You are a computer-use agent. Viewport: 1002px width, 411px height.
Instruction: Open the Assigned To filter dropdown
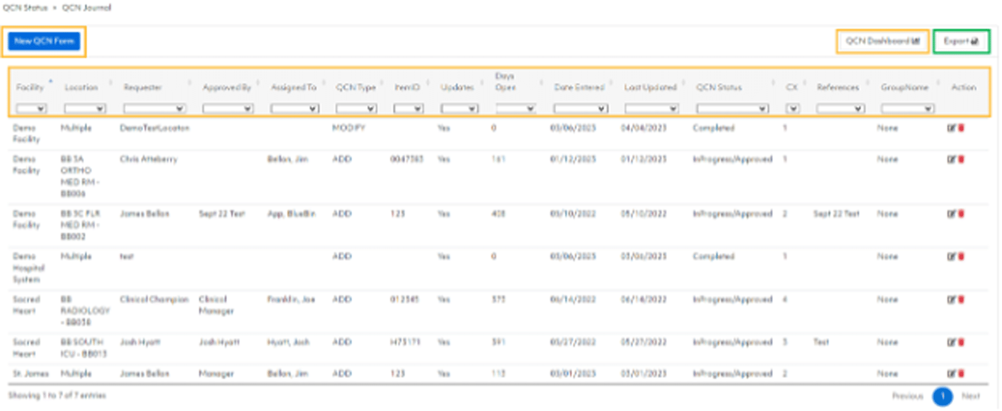pos(295,108)
